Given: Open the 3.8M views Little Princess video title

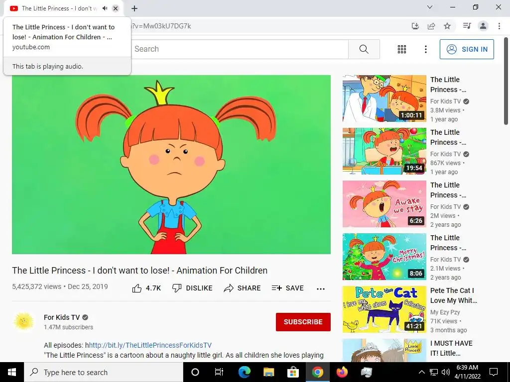Looking at the screenshot, I should click(x=448, y=85).
